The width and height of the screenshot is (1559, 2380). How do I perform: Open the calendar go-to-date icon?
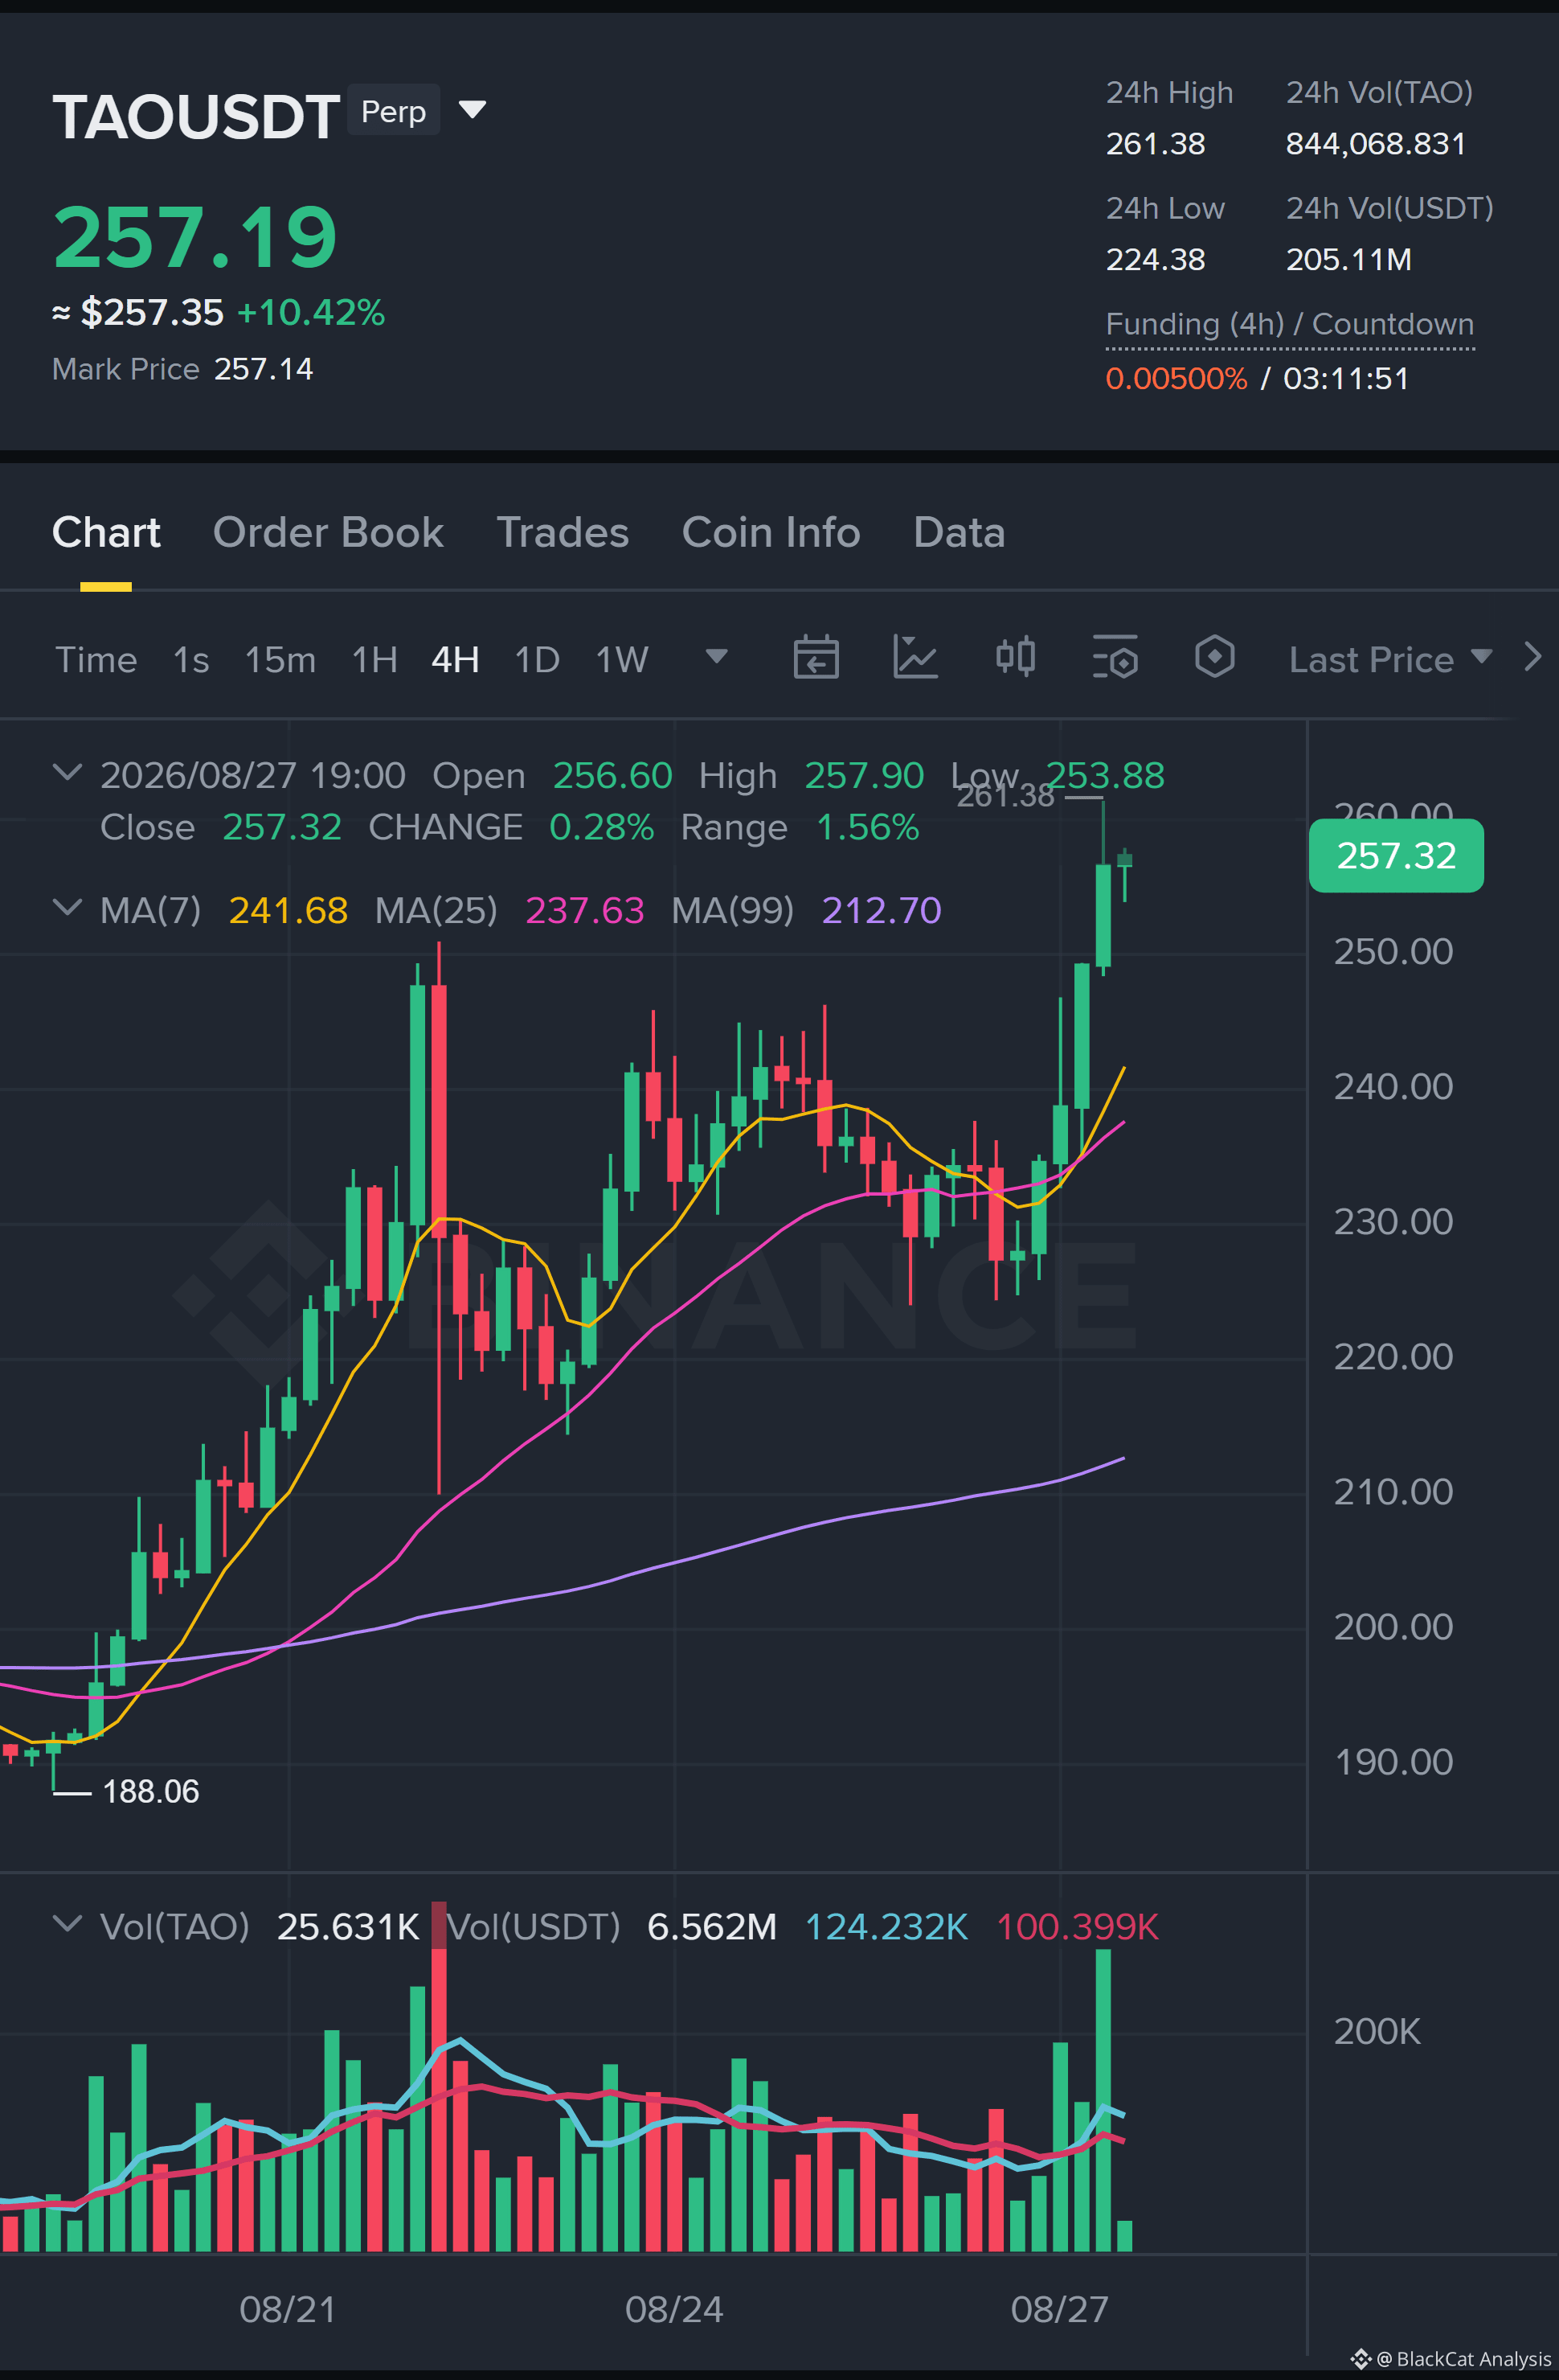(x=816, y=657)
